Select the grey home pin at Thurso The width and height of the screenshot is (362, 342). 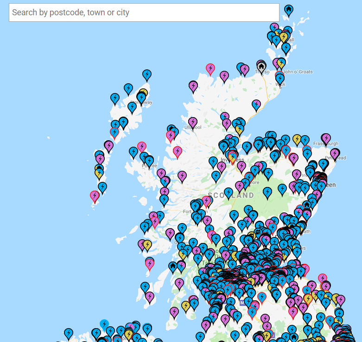[x=261, y=67]
